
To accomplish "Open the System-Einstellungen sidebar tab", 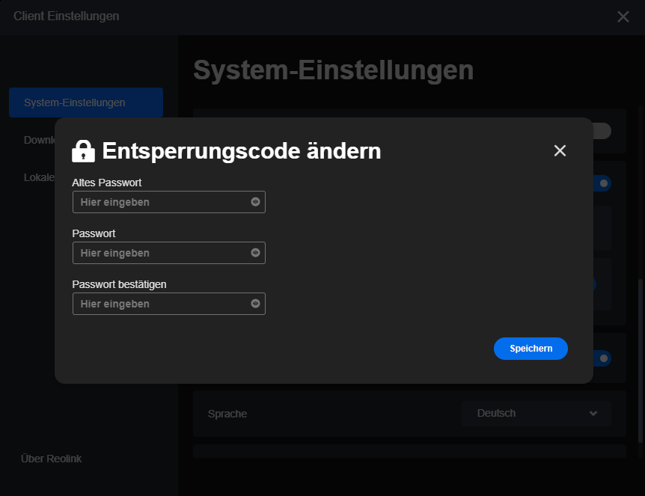I will pos(86,102).
